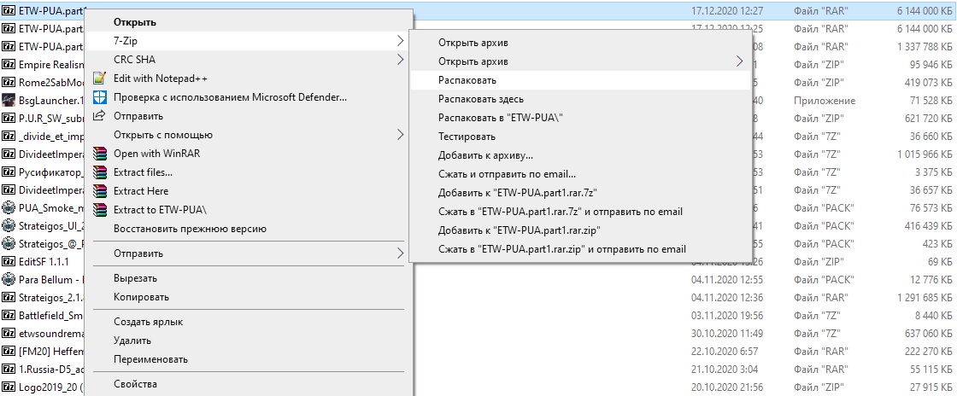The image size is (957, 396).
Task: Select Добавить к архиву... option
Action: (x=485, y=155)
